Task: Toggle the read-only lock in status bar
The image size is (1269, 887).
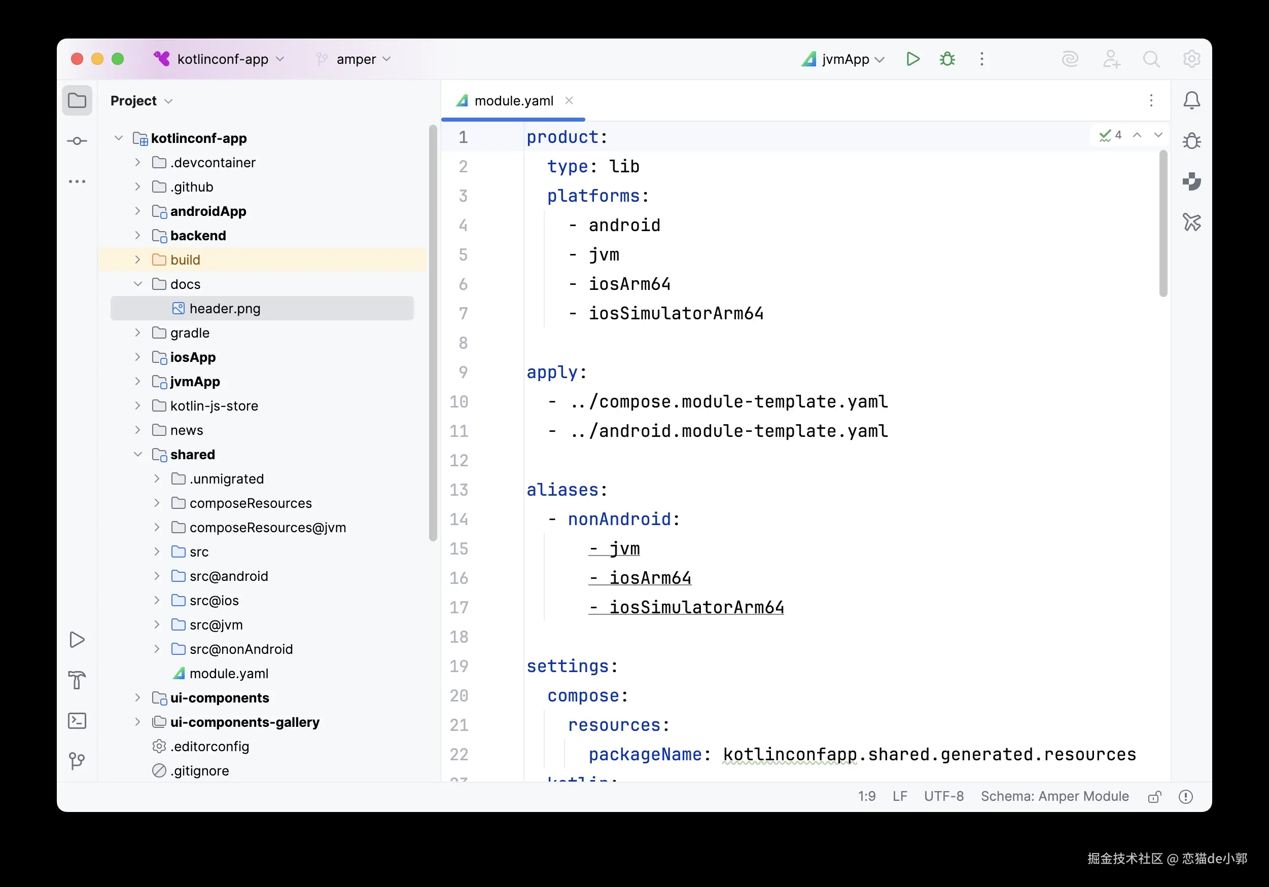Action: [x=1154, y=796]
